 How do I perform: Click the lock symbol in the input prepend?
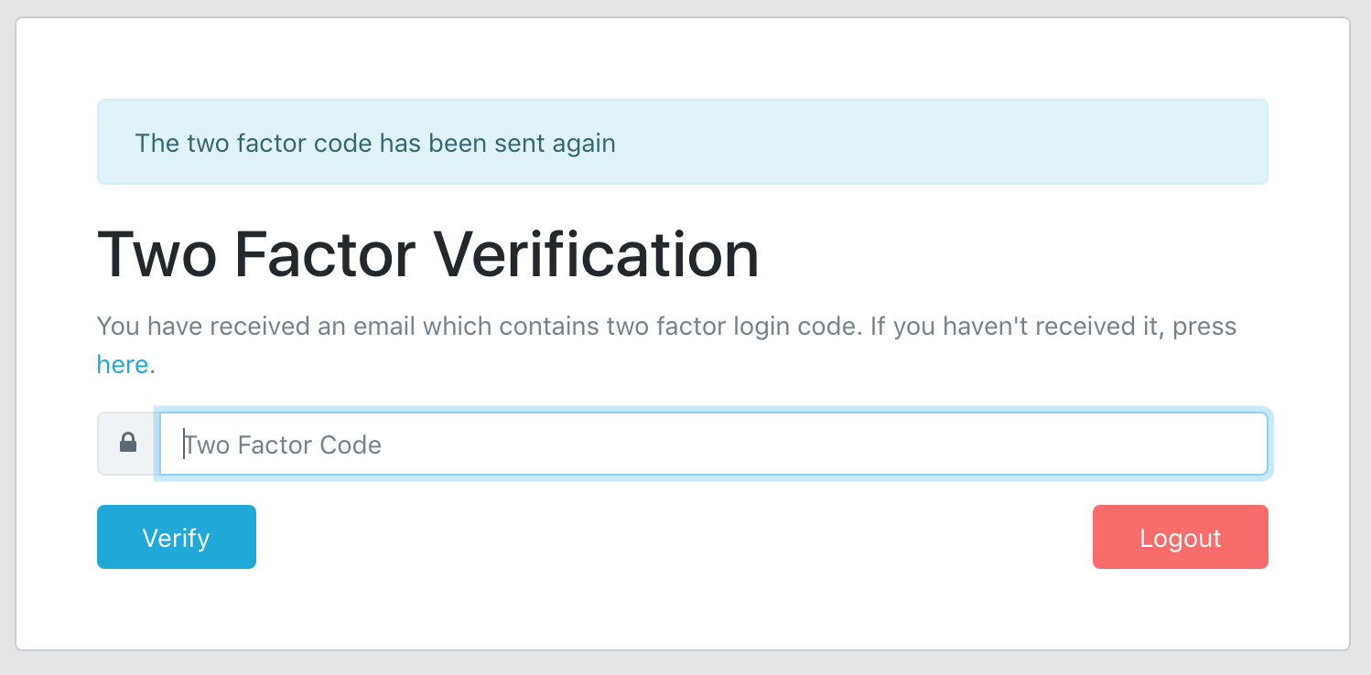(128, 444)
